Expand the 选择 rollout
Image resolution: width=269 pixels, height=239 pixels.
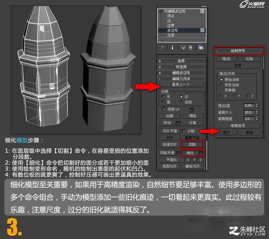[181, 61]
